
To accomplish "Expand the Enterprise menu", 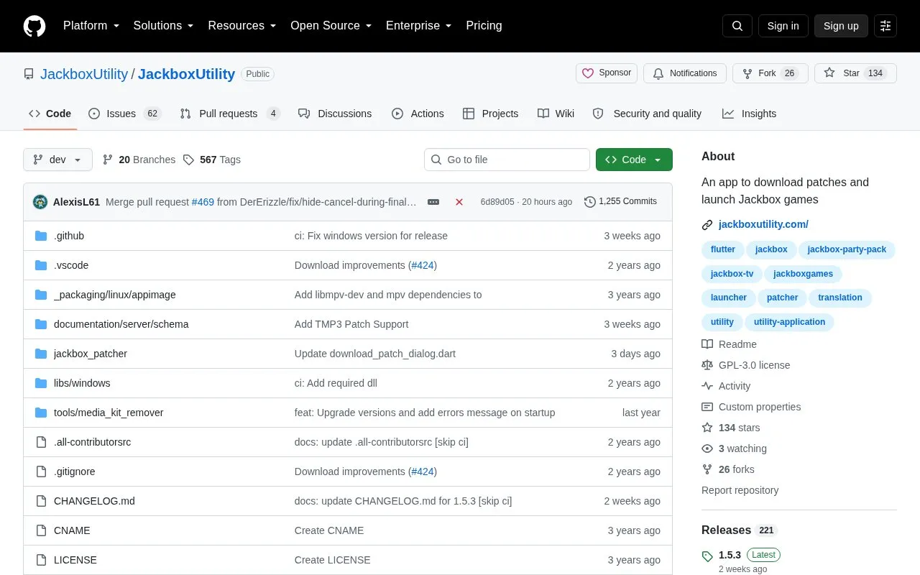I will point(419,26).
